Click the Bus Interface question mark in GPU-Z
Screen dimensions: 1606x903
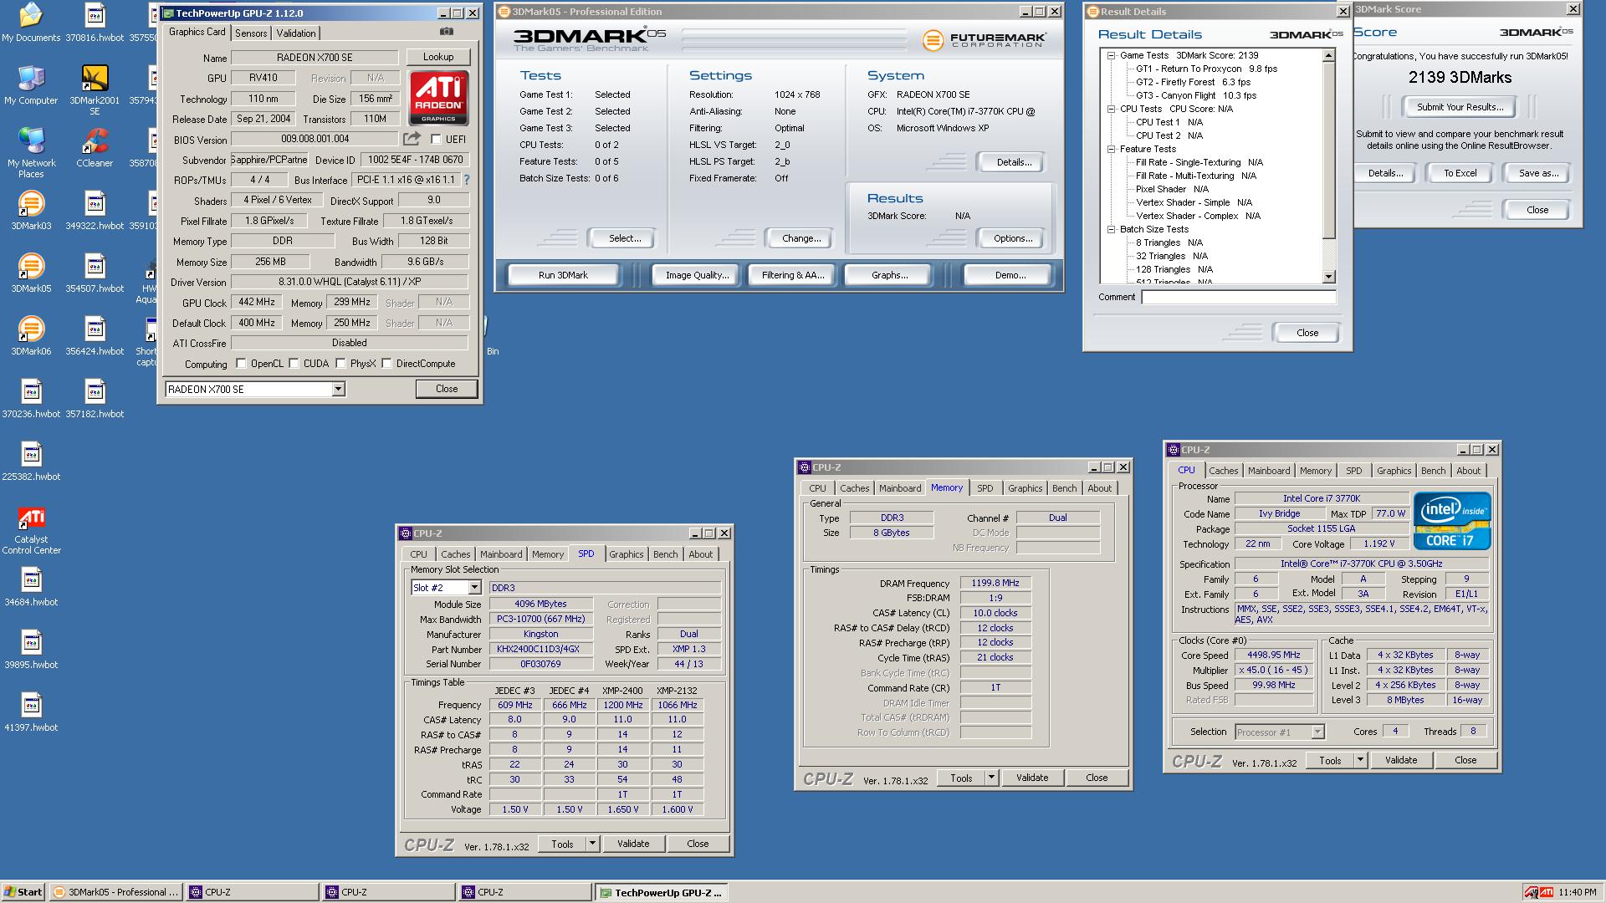467,180
